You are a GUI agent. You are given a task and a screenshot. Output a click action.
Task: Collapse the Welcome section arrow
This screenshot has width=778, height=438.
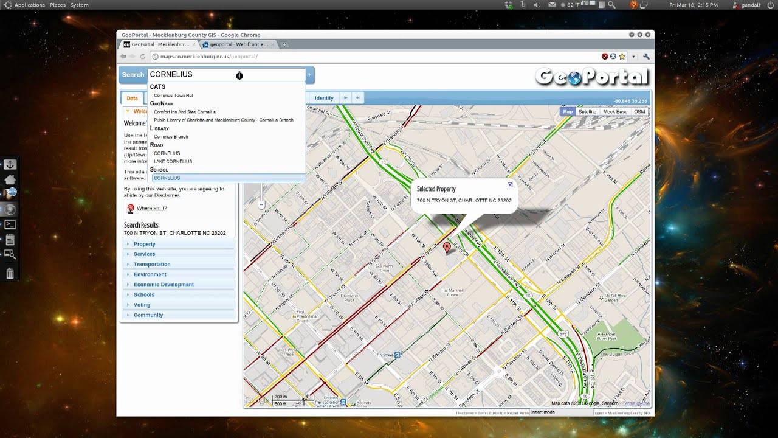128,111
